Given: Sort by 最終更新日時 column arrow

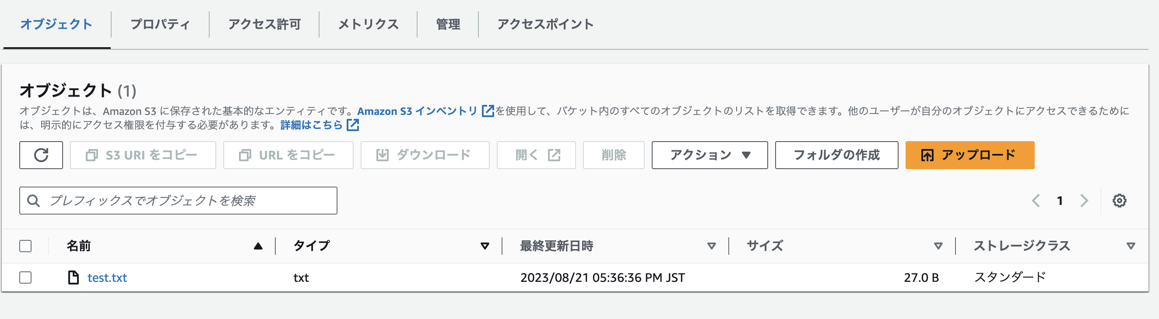Looking at the screenshot, I should click(x=711, y=246).
